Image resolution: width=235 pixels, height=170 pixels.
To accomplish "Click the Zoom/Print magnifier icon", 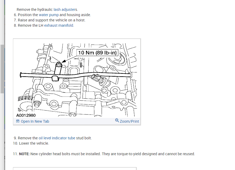I will pyautogui.click(x=117, y=120).
